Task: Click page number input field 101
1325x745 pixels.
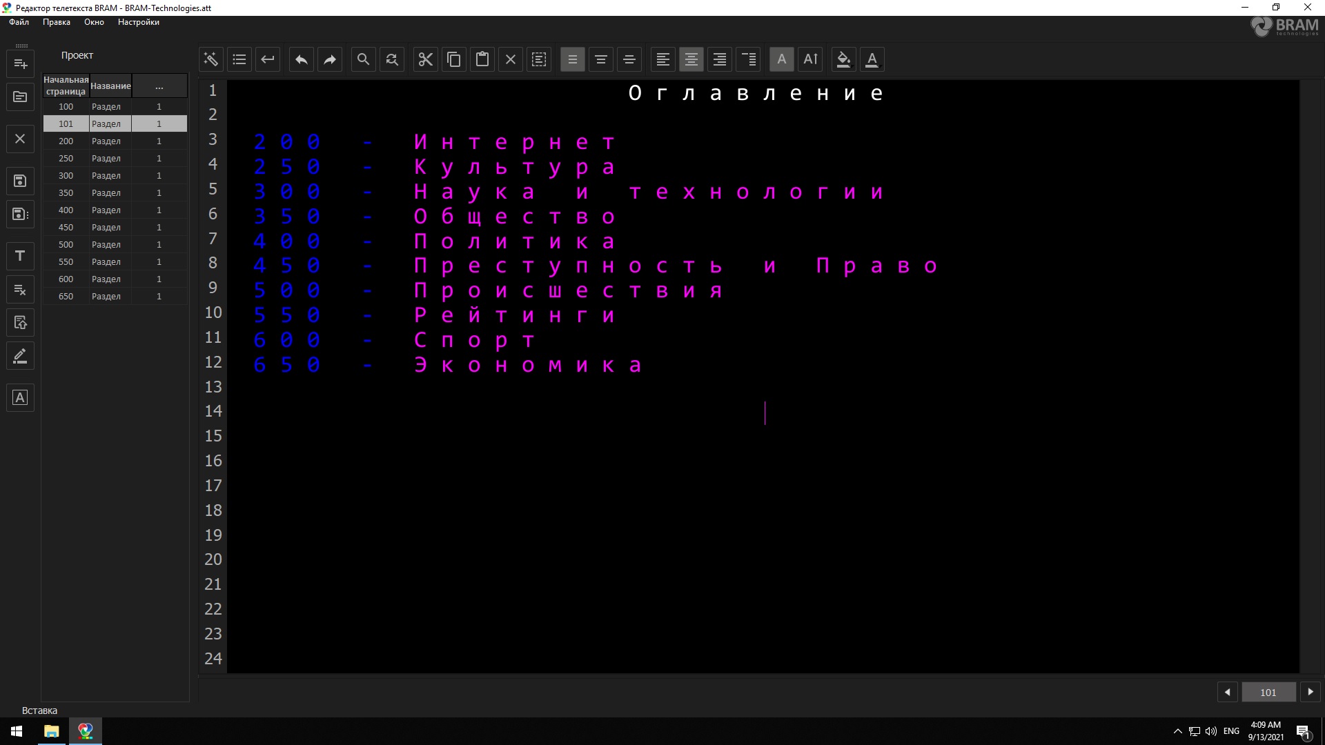Action: [1268, 693]
